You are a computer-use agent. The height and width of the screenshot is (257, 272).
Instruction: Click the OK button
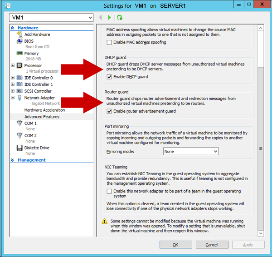click(176, 245)
